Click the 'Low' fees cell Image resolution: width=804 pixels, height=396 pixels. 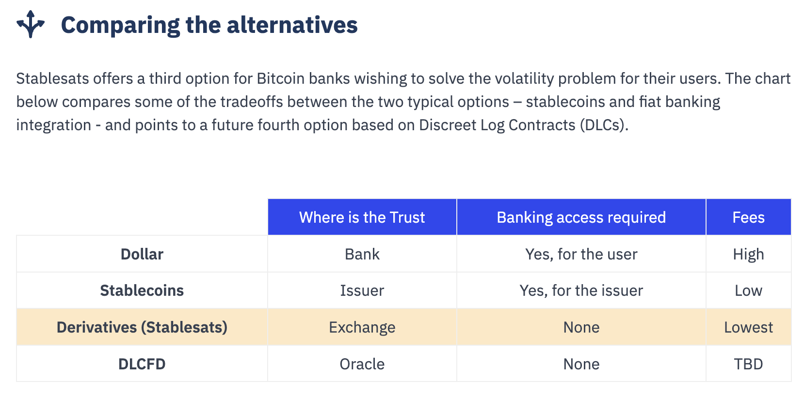[748, 290]
